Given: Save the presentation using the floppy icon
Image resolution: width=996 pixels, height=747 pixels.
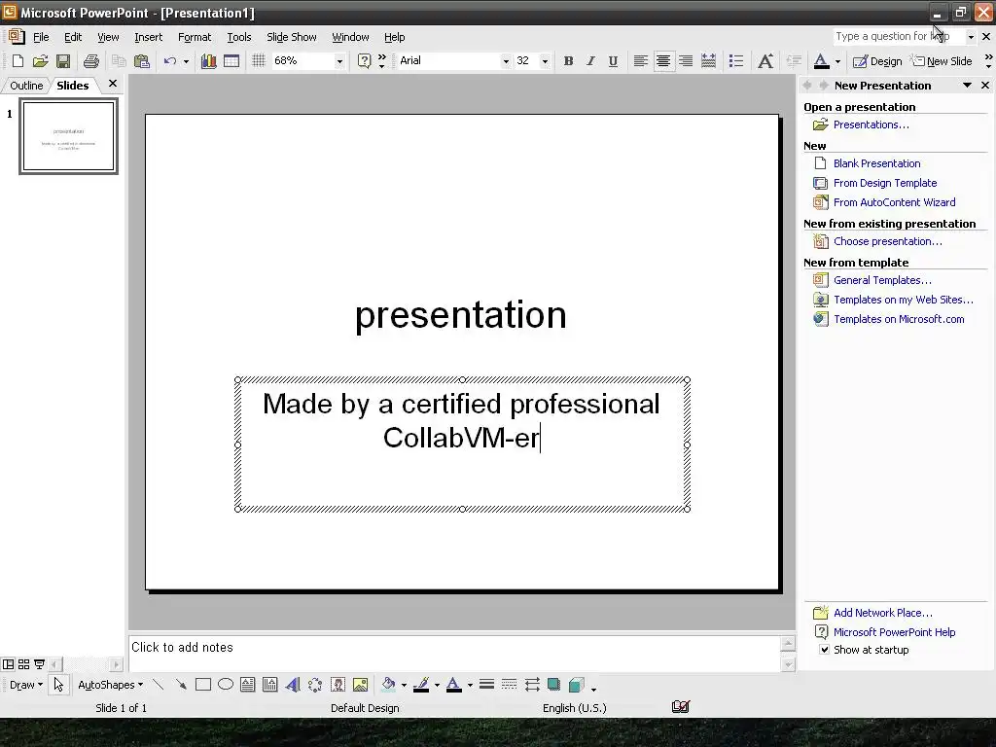Looking at the screenshot, I should (x=63, y=61).
